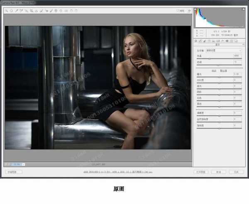Click the Open Image button
This screenshot has width=249, height=204.
tap(201, 172)
